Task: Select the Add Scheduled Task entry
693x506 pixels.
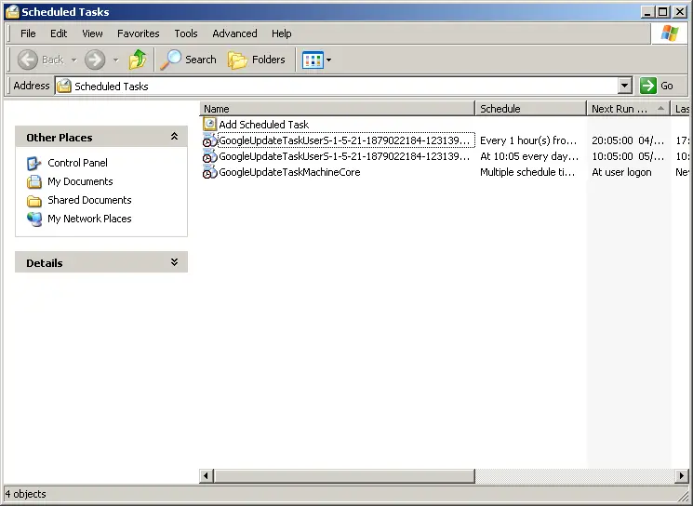Action: [264, 125]
